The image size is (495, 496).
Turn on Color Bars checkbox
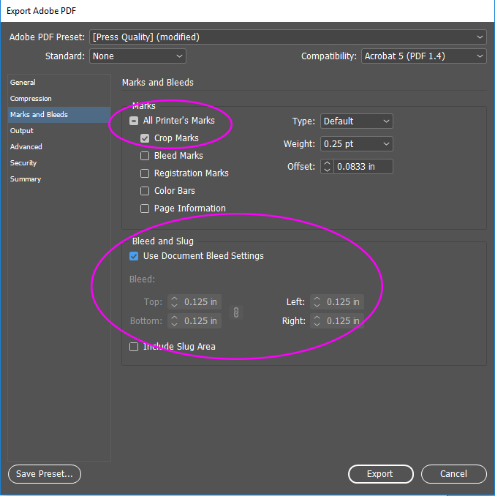[x=145, y=191]
